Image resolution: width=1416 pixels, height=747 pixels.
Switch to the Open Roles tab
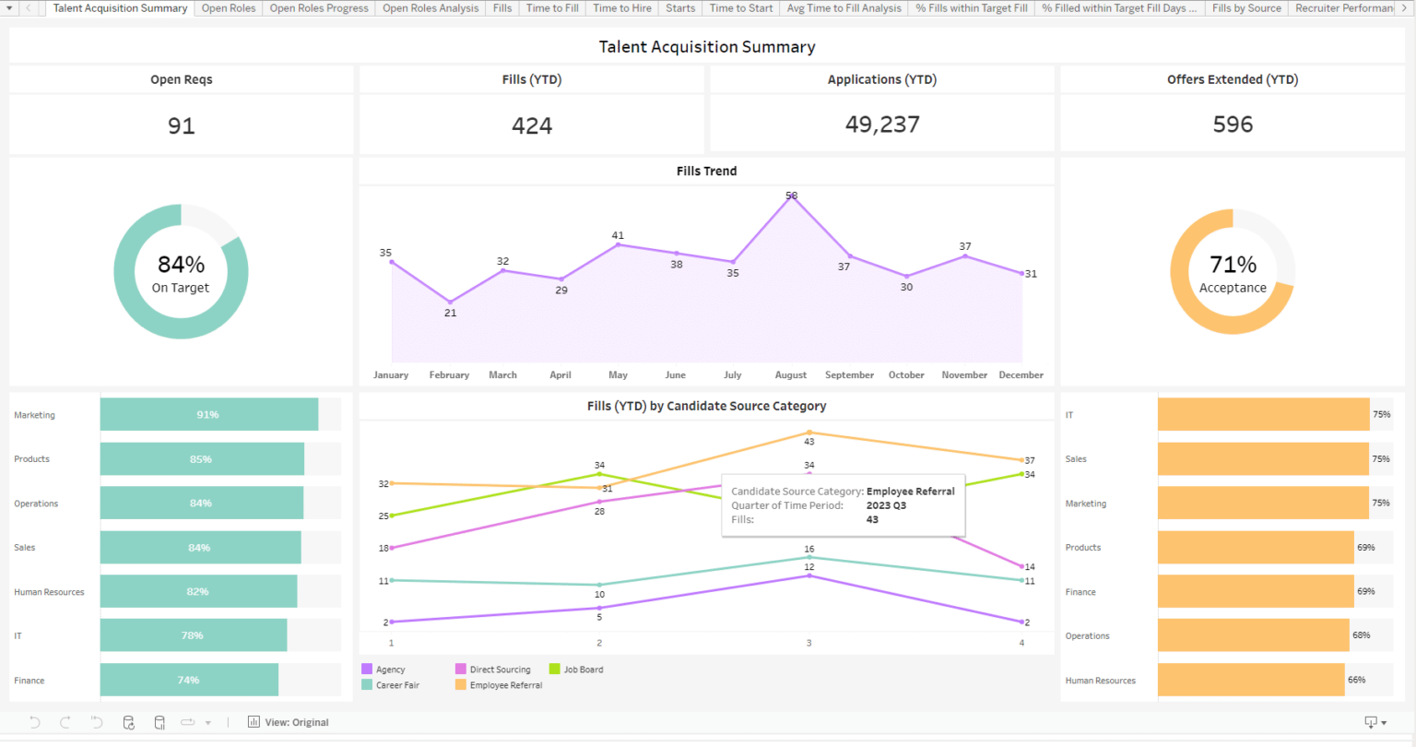(x=229, y=8)
